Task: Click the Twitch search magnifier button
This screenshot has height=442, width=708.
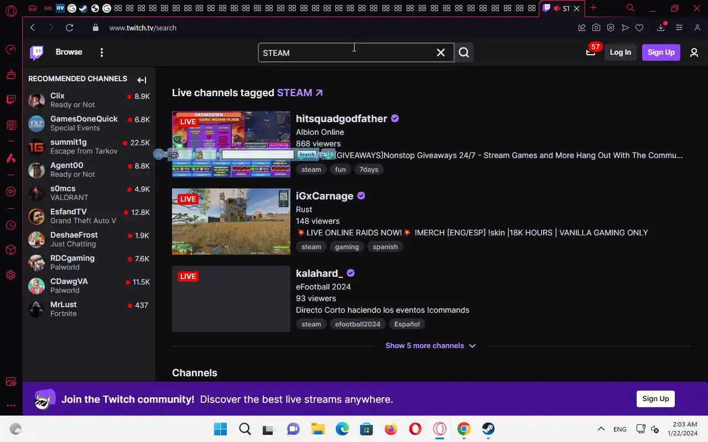Action: 464,52
